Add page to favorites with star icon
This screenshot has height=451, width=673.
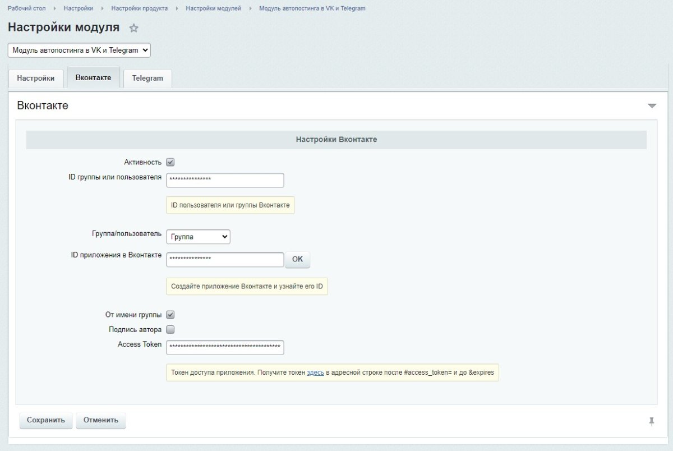133,28
